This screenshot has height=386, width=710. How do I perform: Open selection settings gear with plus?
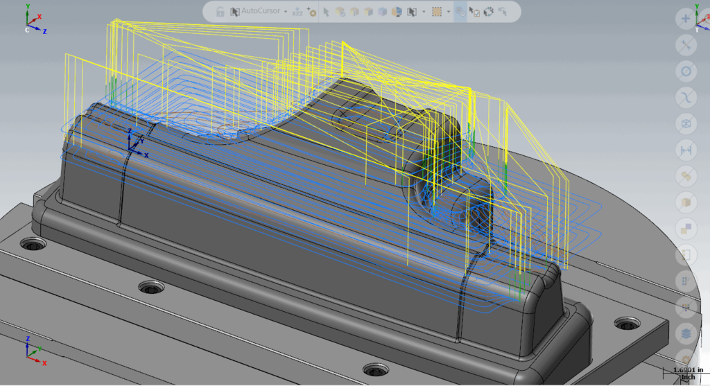point(311,12)
